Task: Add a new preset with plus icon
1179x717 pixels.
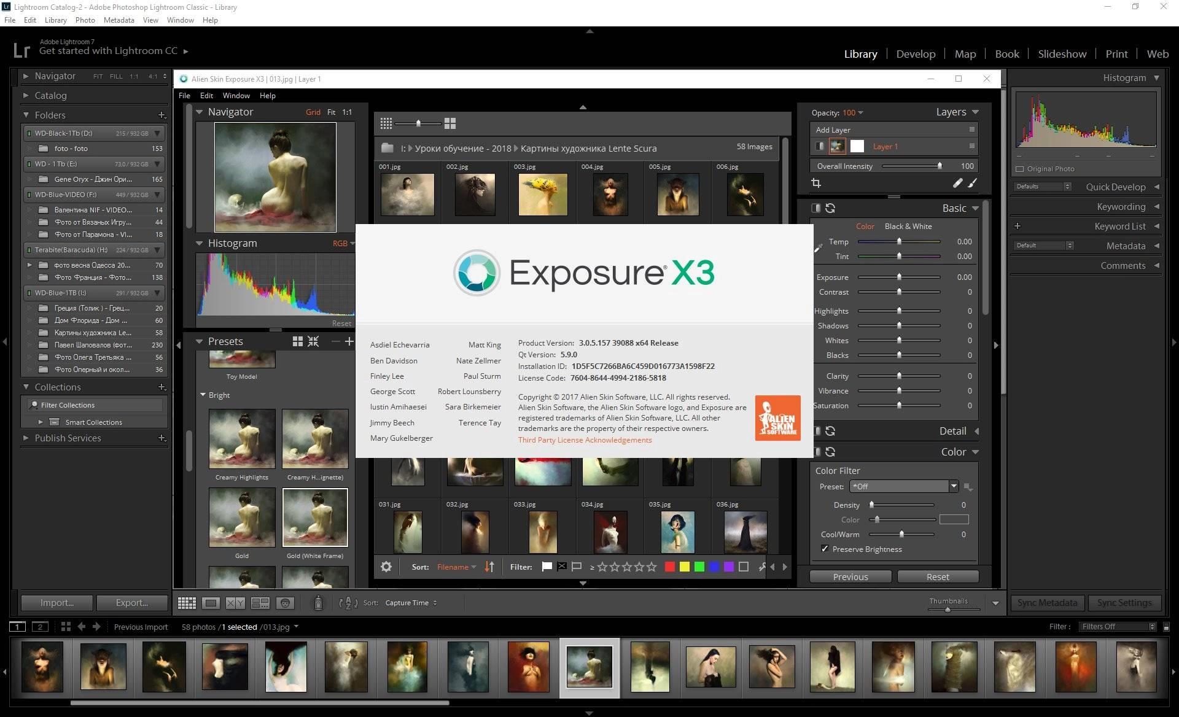Action: [x=349, y=341]
